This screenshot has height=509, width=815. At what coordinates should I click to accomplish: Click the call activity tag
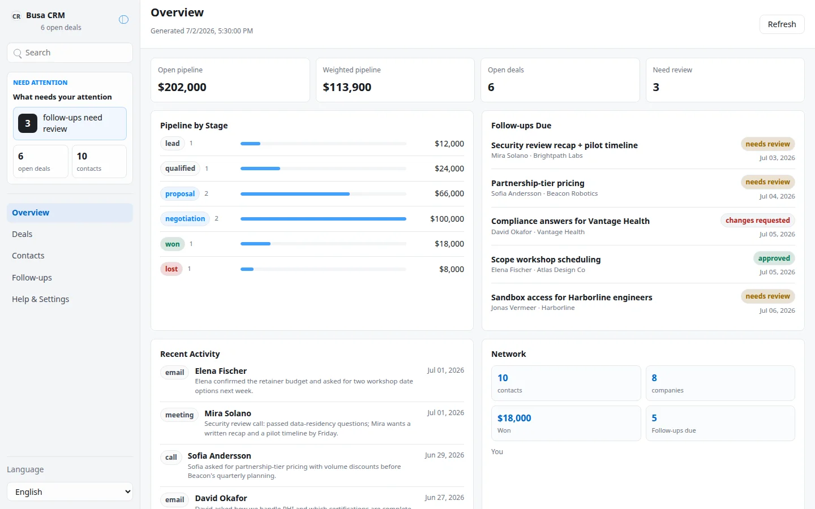(x=171, y=458)
